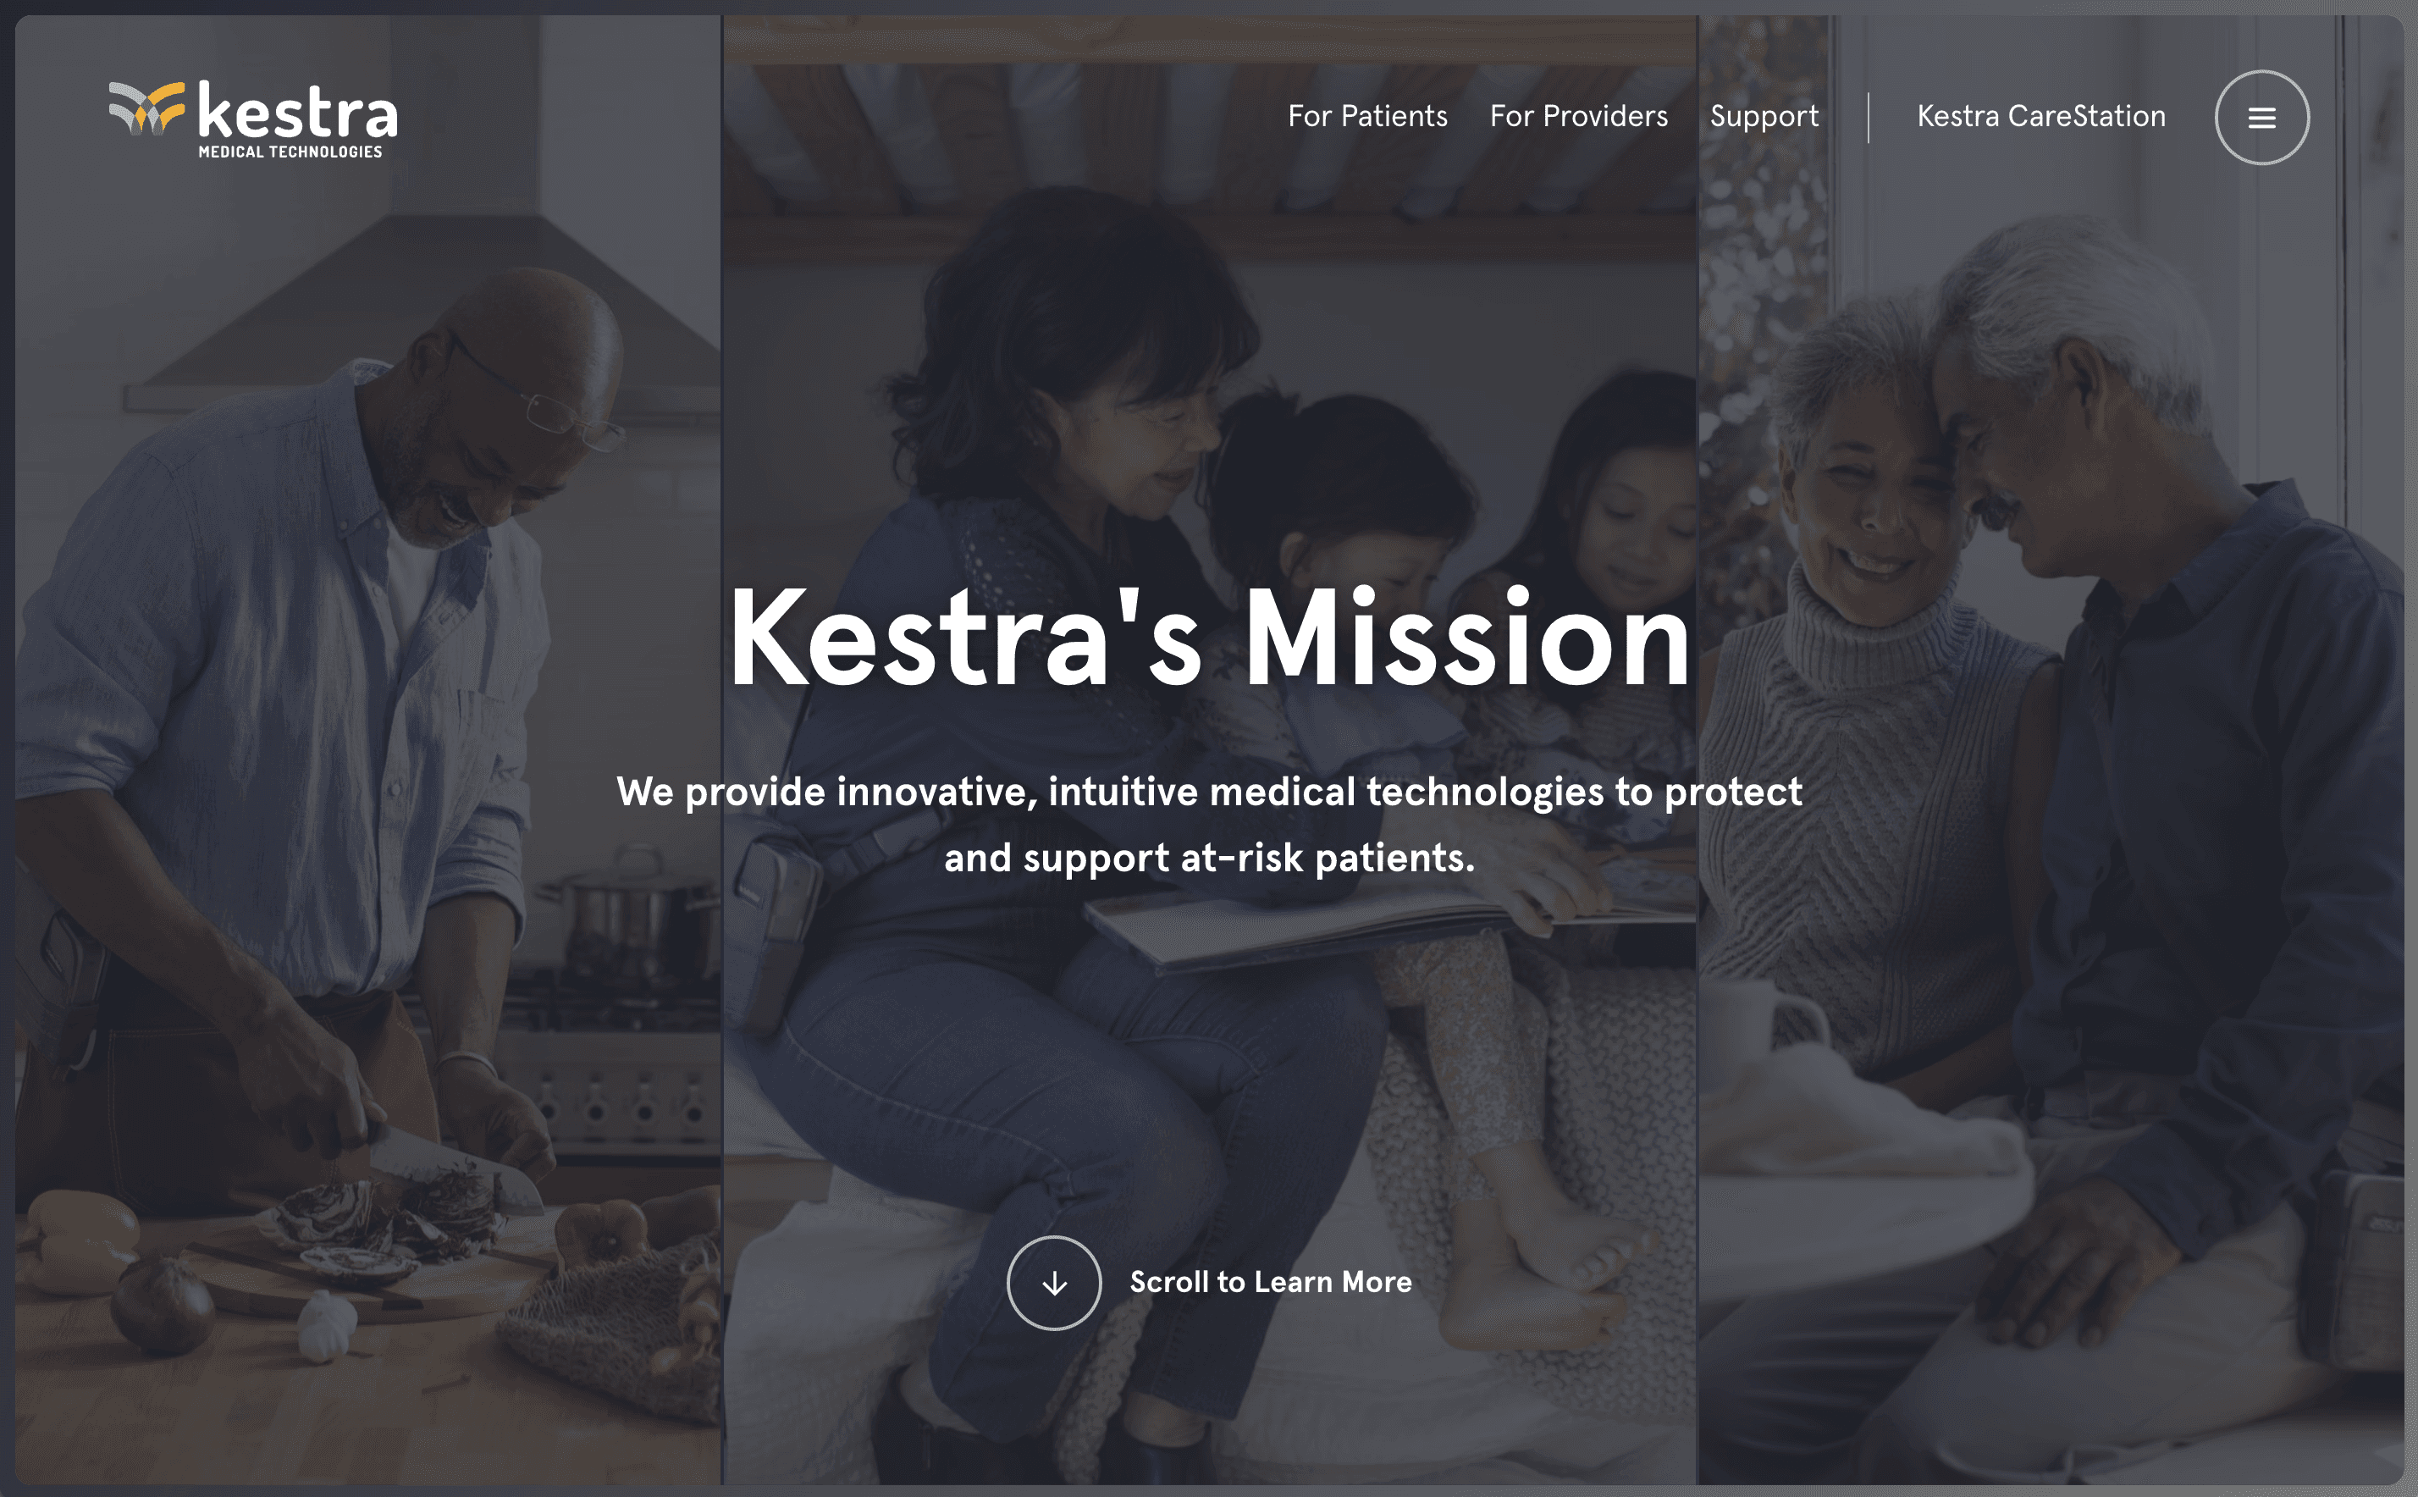This screenshot has height=1497, width=2418.
Task: Click the kestra wordmark in header
Action: pos(298,110)
